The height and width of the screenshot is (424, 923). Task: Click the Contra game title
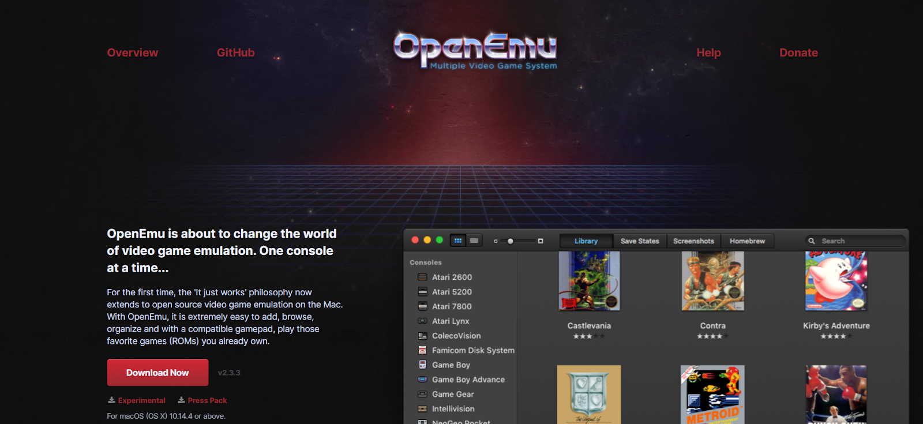[x=713, y=326]
